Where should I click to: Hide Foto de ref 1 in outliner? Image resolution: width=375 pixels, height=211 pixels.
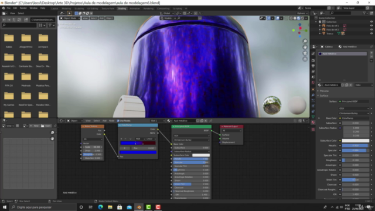click(x=371, y=26)
